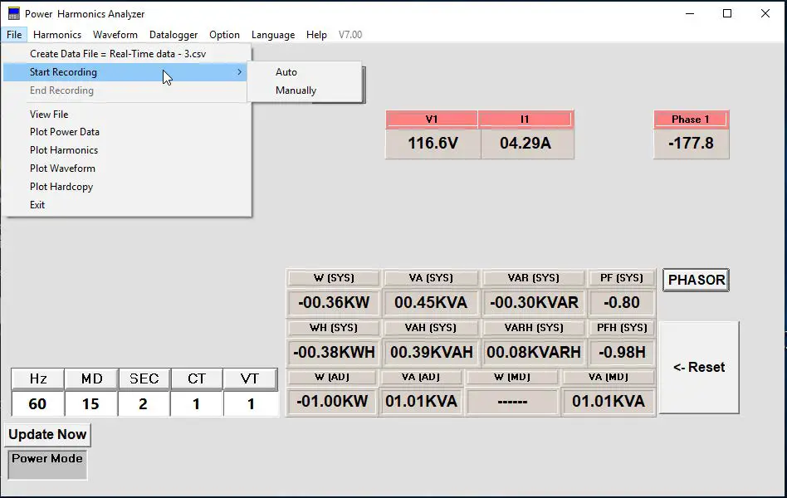Select Auto recording mode
787x498 pixels.
[286, 72]
